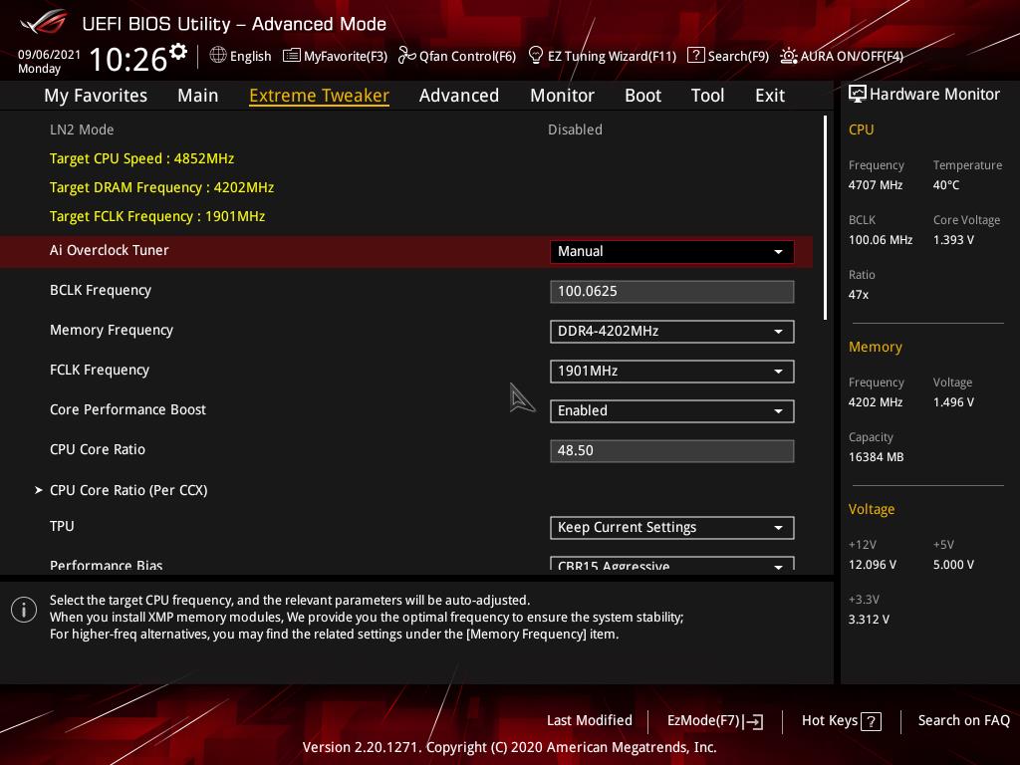
Task: Click the Last Modified button
Action: click(x=590, y=720)
